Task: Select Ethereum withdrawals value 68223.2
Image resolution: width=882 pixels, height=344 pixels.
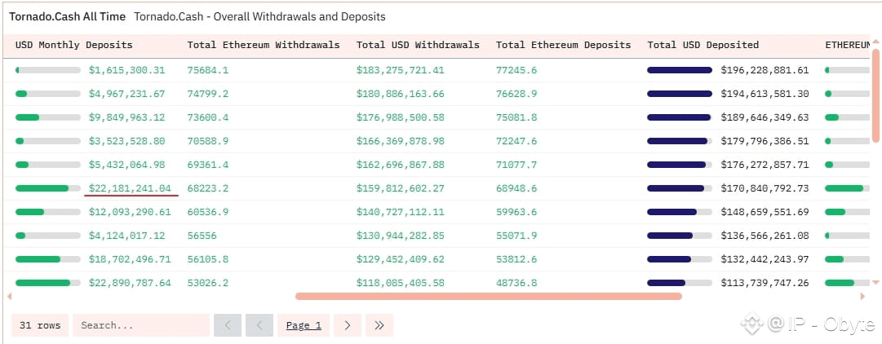Action: pos(208,188)
